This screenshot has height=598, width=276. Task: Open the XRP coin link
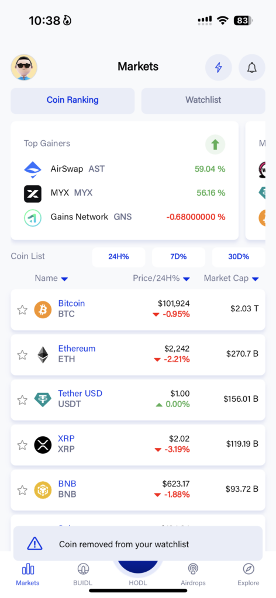point(66,439)
